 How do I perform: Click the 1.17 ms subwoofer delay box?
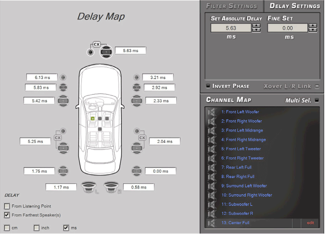point(61,187)
